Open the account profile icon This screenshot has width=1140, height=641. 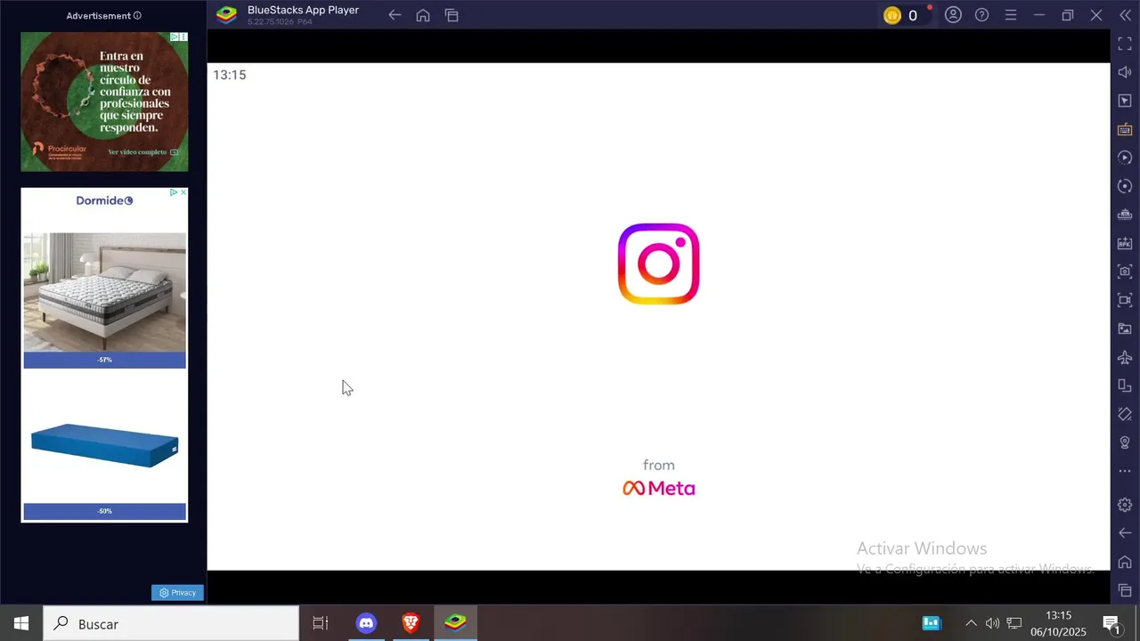[x=953, y=15]
